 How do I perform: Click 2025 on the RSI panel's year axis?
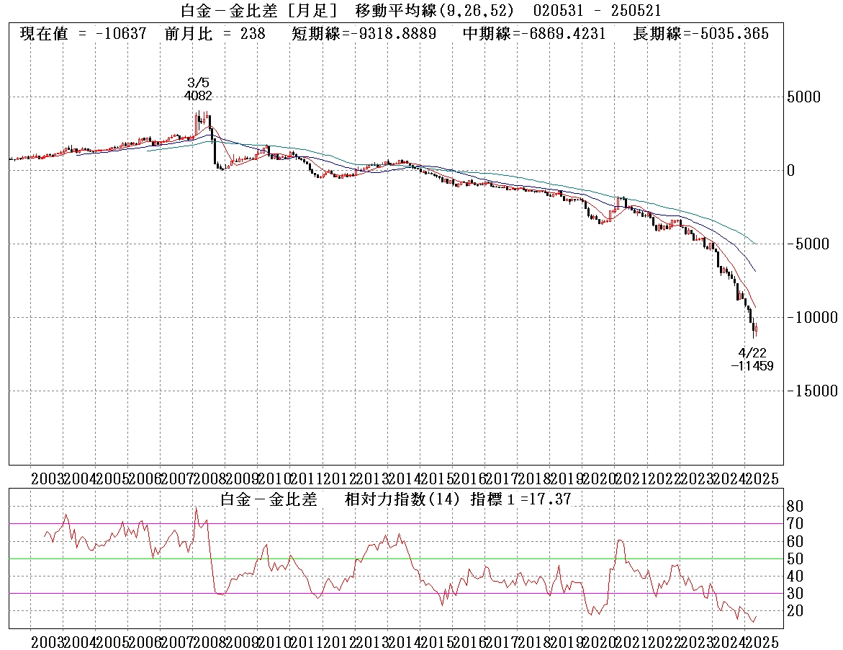[x=763, y=641]
